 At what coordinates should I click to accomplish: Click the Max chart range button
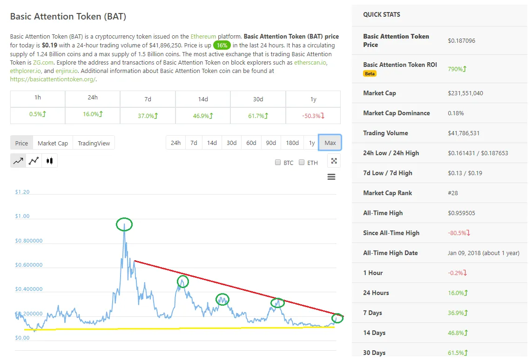(330, 143)
